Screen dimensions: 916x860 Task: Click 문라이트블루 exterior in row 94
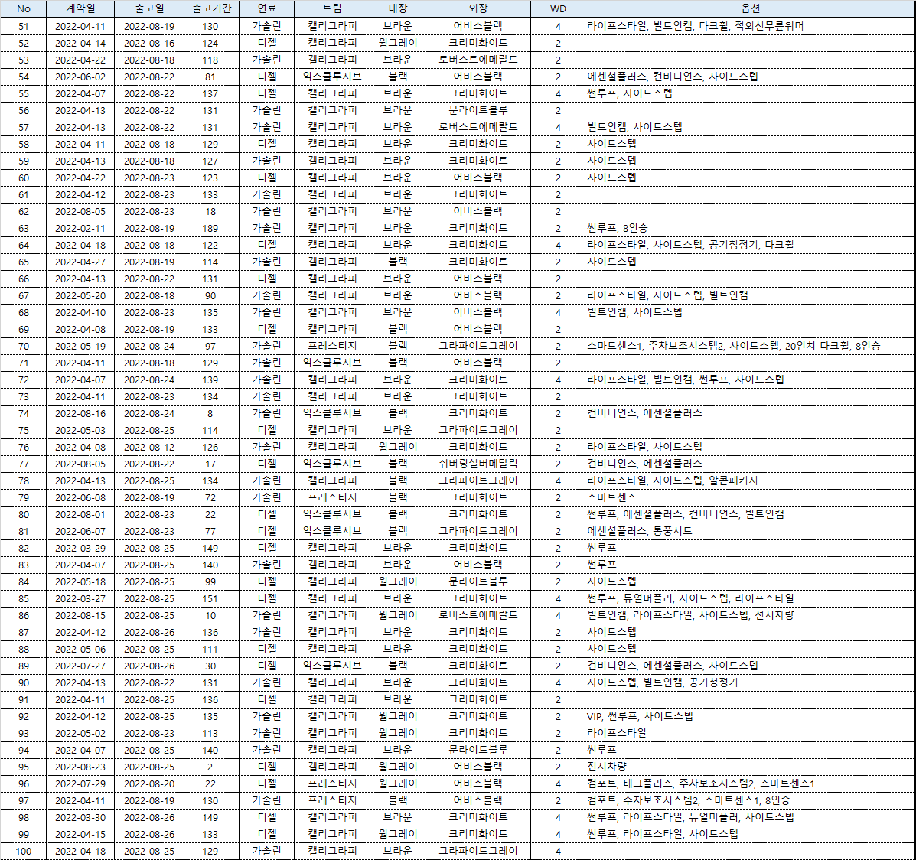(x=478, y=750)
